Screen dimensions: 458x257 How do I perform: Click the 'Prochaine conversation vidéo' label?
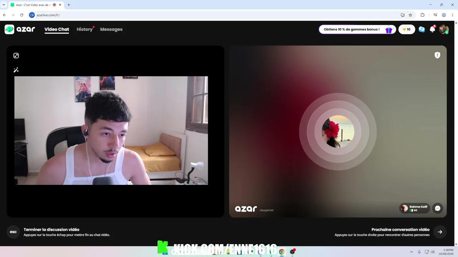coord(400,230)
